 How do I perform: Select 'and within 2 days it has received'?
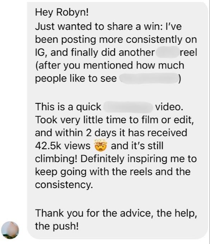click(111, 133)
